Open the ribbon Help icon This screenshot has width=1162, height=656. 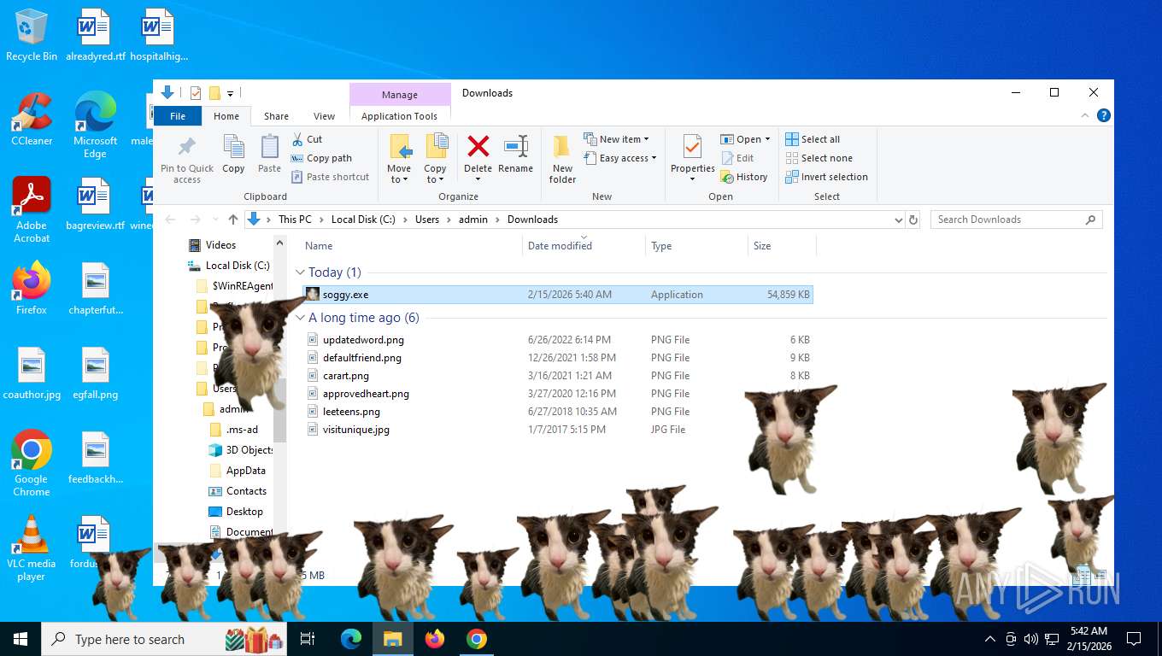pos(1103,115)
